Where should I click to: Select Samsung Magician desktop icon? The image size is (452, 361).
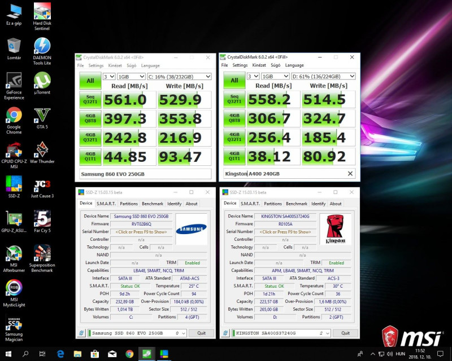coord(14,328)
